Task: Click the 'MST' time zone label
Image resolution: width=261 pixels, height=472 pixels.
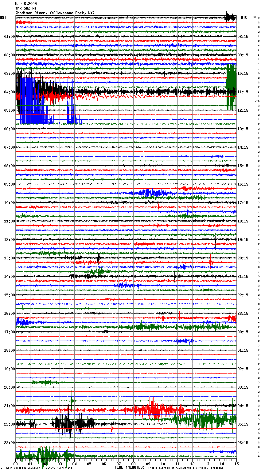Action: 3,18
